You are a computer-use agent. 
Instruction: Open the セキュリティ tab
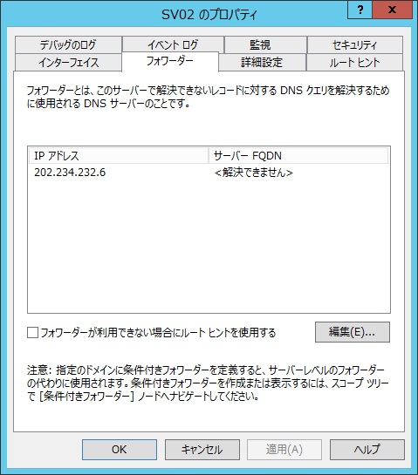coord(355,45)
